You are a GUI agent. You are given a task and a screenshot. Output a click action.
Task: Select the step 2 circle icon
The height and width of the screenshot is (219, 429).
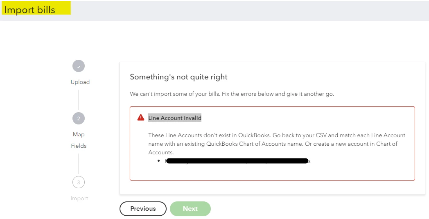tap(79, 118)
